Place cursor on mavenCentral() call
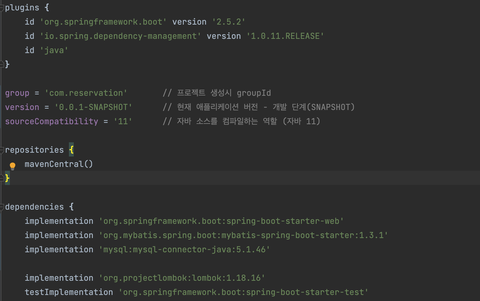Viewport: 480px width, 301px height. point(59,164)
